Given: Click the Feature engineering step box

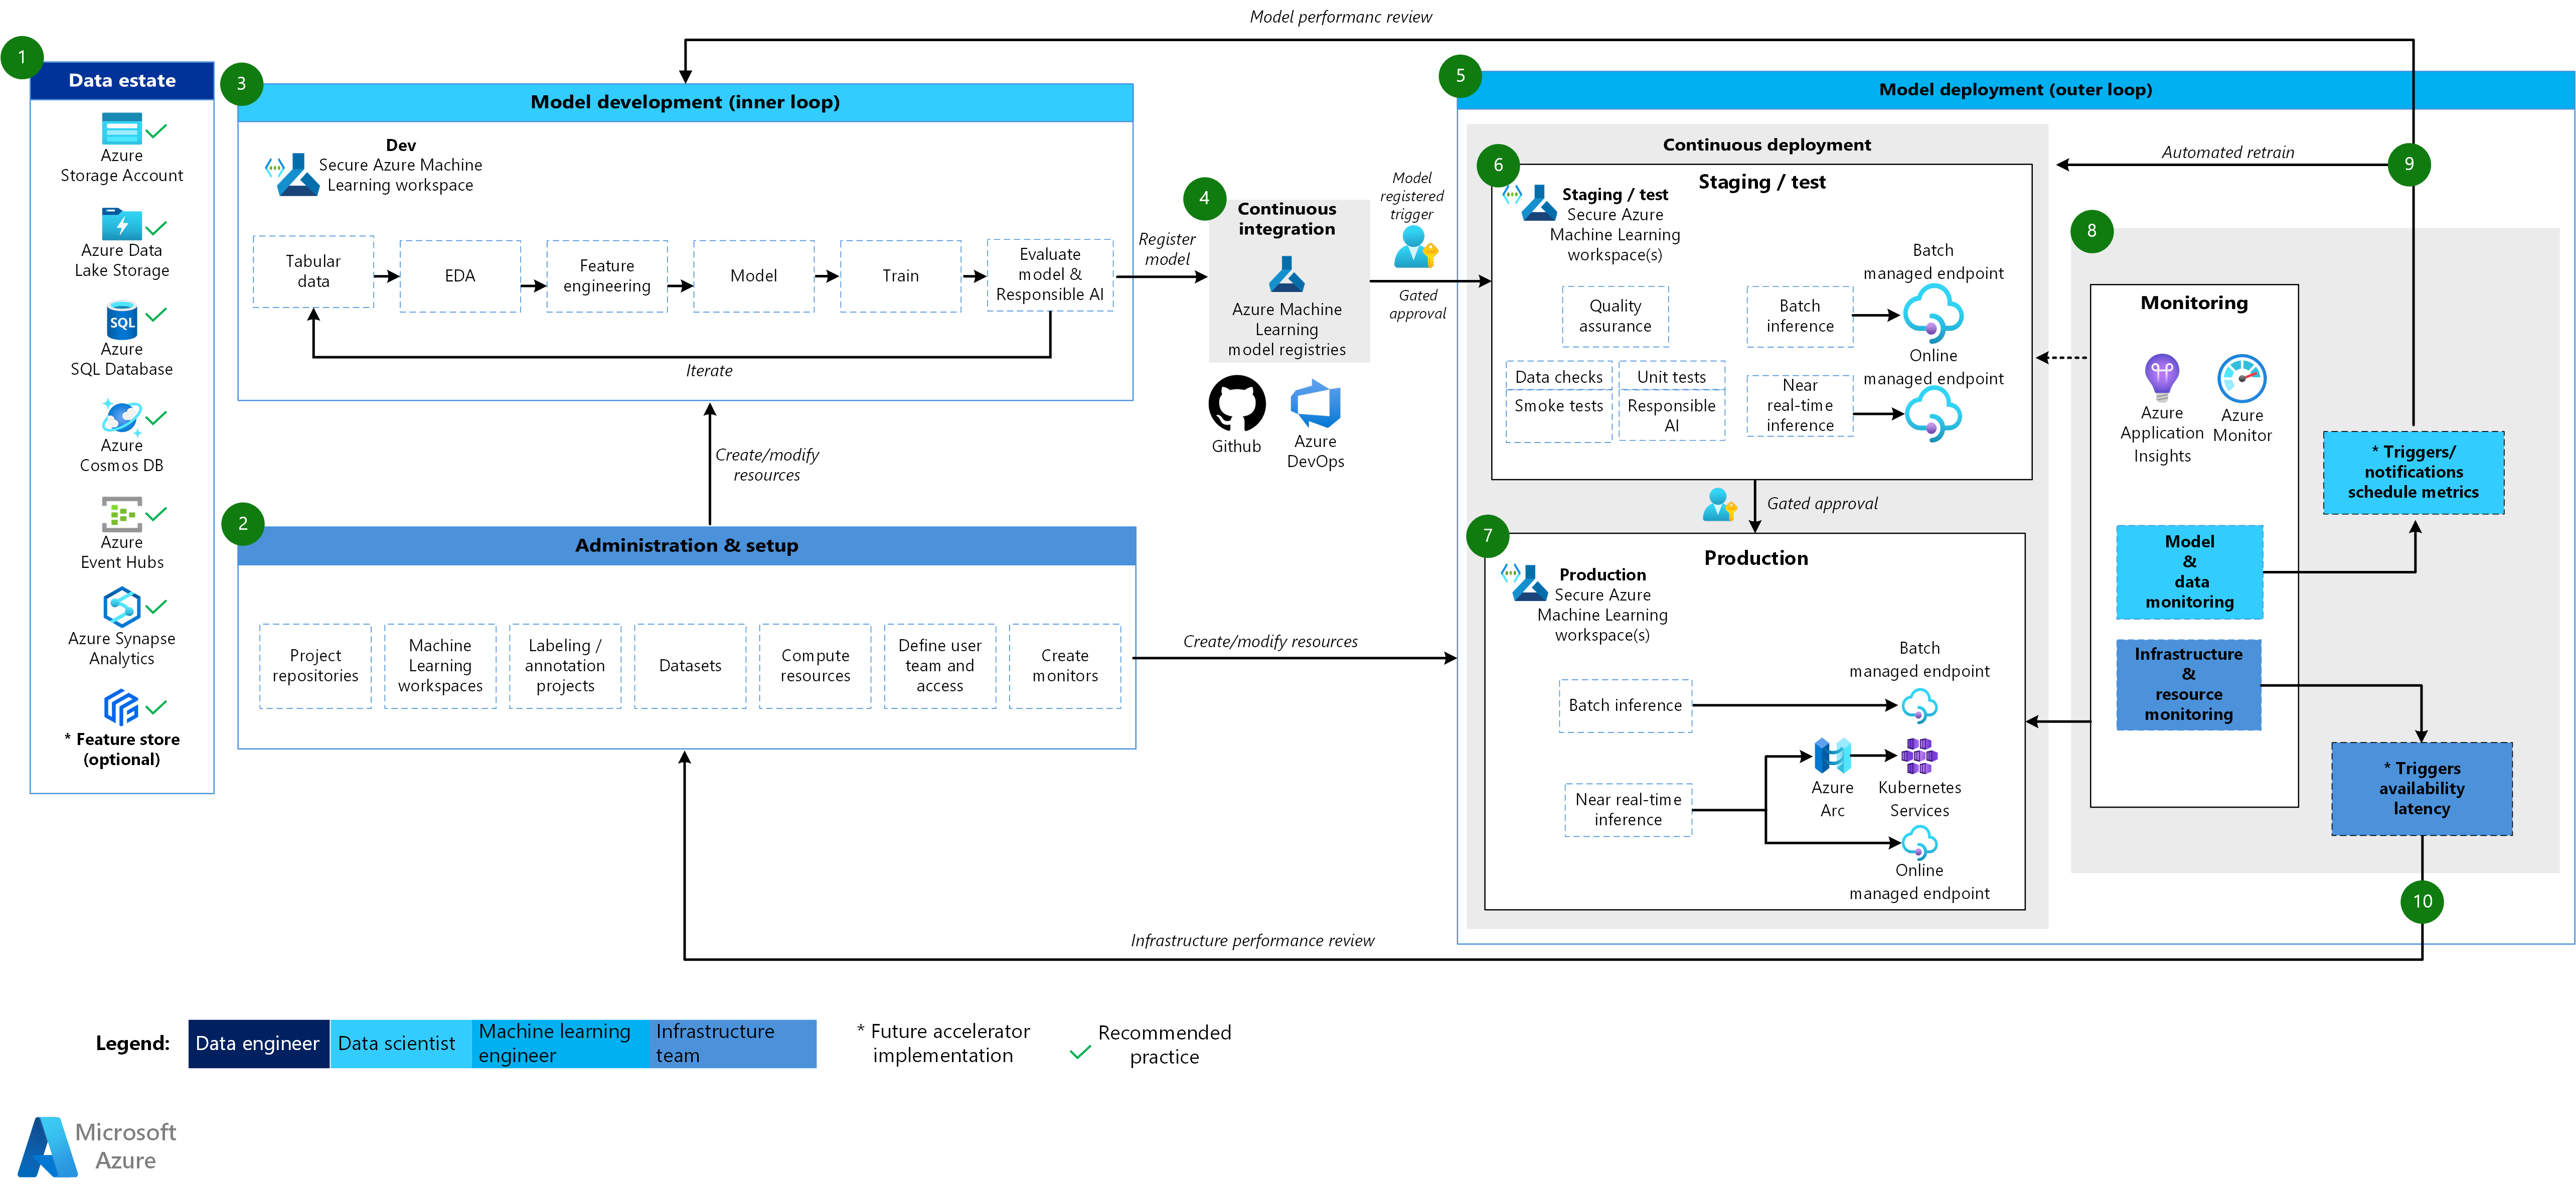Looking at the screenshot, I should 607,275.
